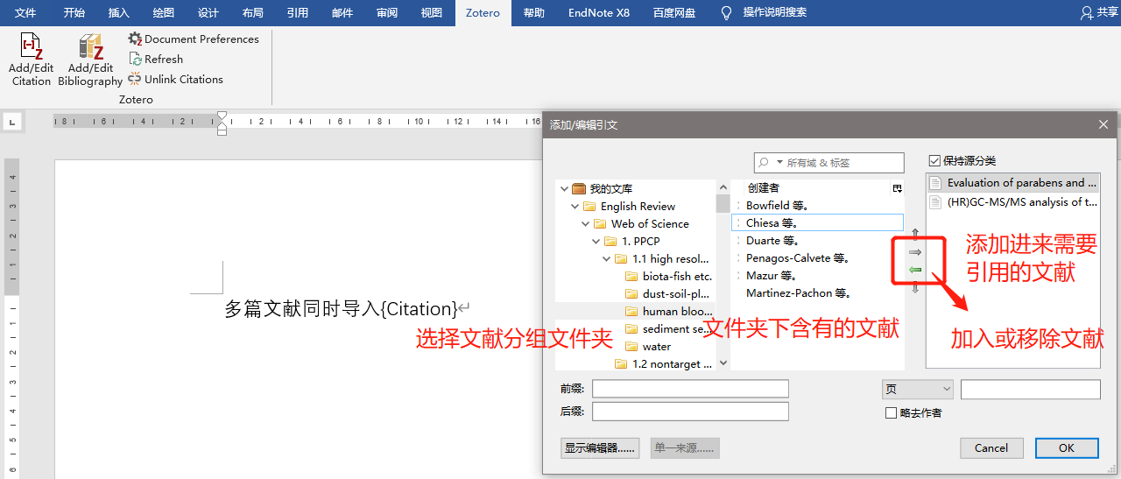Check the 略去作者 checkbox

coord(892,412)
